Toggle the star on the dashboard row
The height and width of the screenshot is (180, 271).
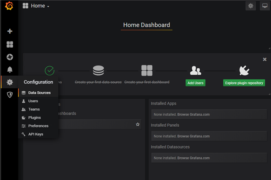click(138, 124)
